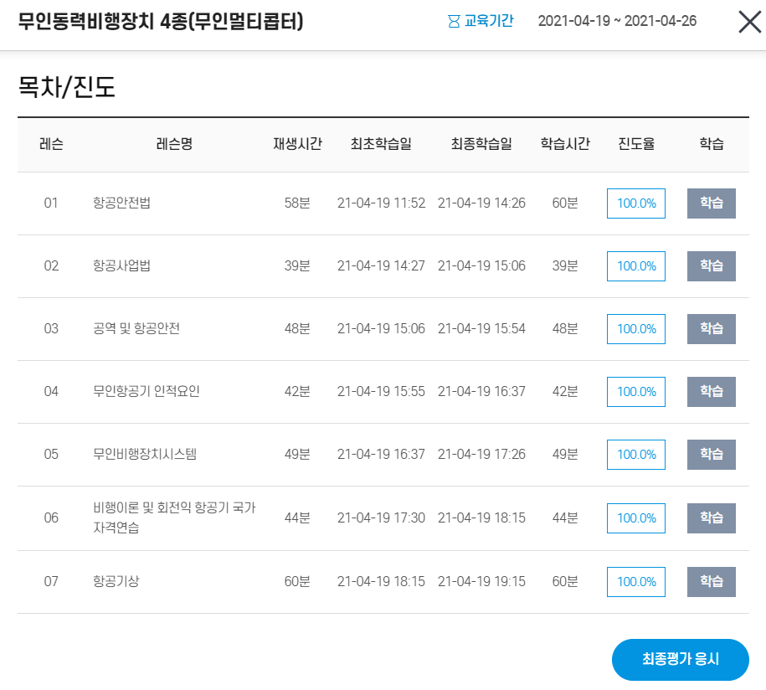Click lesson number 07
This screenshot has height=690, width=766.
[51, 581]
